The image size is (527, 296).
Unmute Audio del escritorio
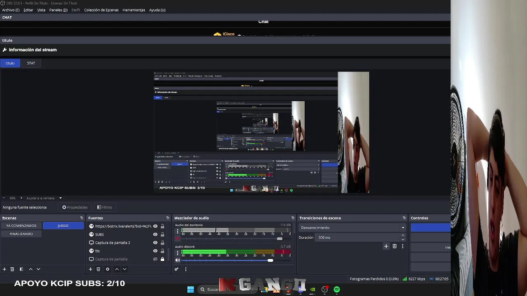click(177, 238)
